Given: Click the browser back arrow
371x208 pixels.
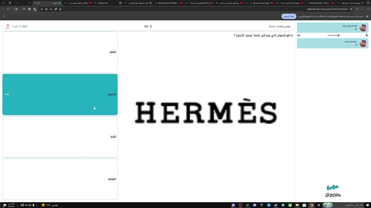Looking at the screenshot, I should click(x=368, y=9).
